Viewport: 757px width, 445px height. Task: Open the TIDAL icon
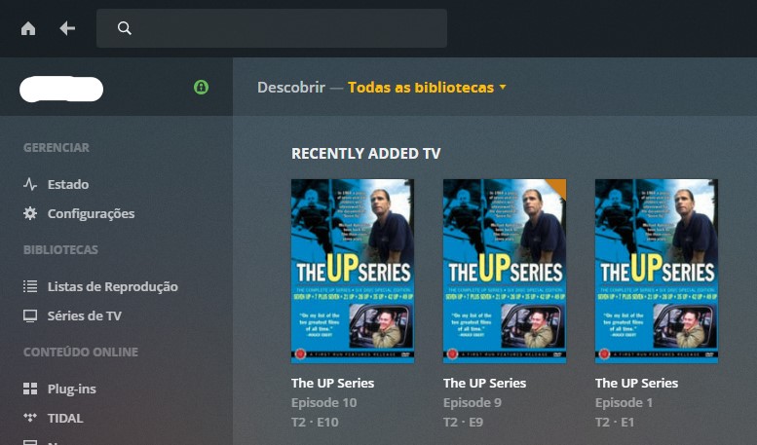[x=30, y=418]
